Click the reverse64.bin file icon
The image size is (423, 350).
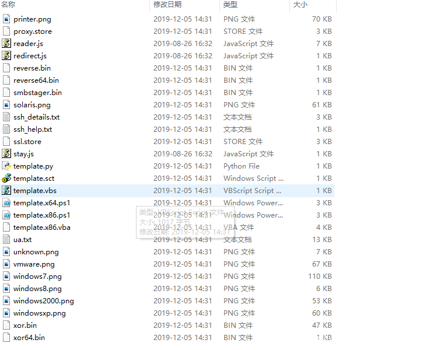click(x=6, y=80)
